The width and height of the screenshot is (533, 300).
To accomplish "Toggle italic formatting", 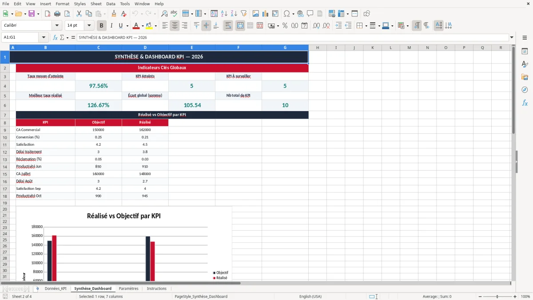I will [111, 26].
